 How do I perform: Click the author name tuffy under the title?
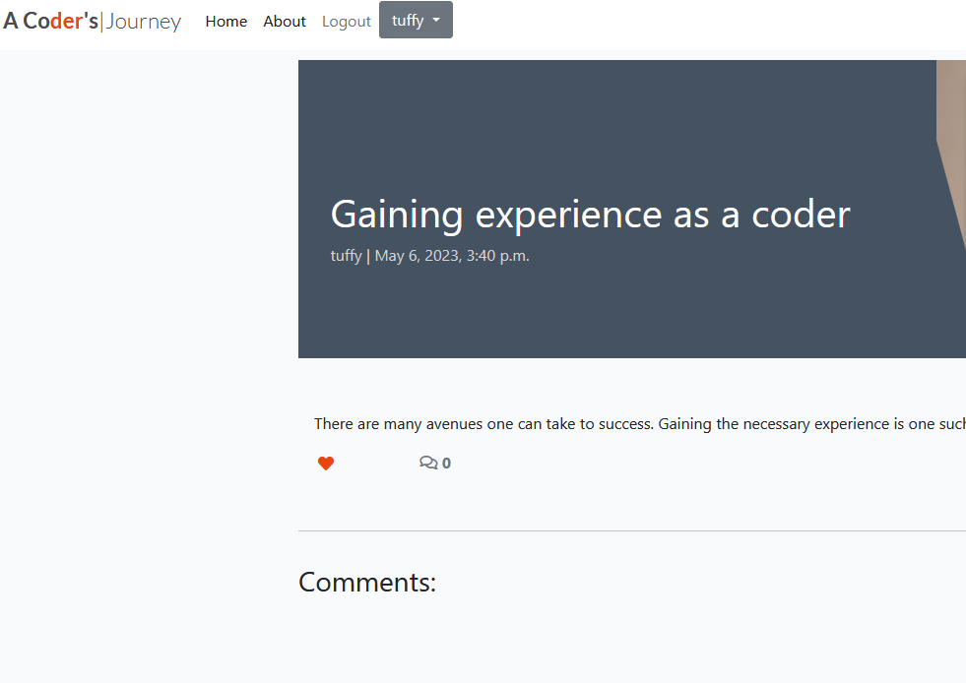click(346, 255)
